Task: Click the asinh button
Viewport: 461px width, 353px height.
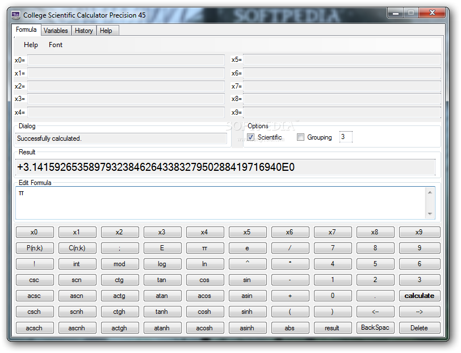Action: pyautogui.click(x=248, y=327)
